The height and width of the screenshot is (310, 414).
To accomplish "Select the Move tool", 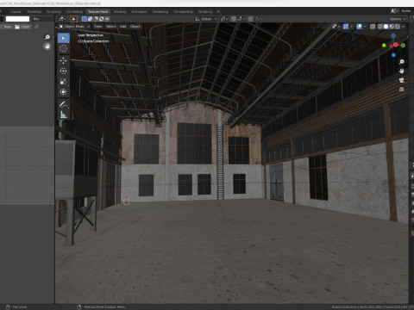I will tap(63, 60).
